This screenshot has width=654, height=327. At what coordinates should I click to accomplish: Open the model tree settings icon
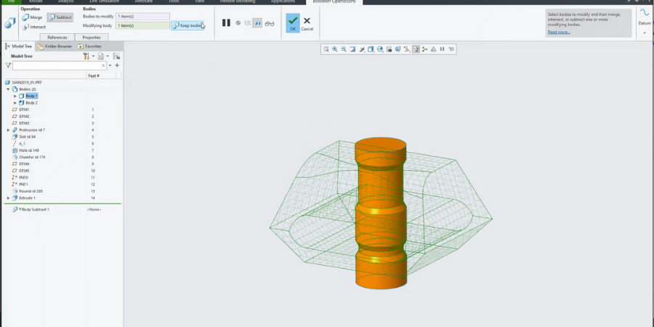(x=86, y=56)
